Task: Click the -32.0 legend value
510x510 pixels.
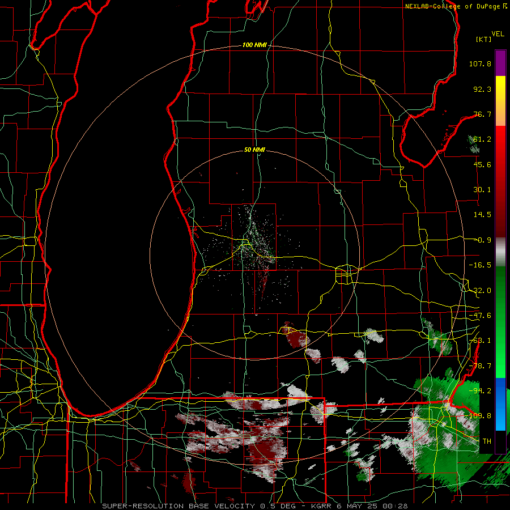Action: click(480, 291)
